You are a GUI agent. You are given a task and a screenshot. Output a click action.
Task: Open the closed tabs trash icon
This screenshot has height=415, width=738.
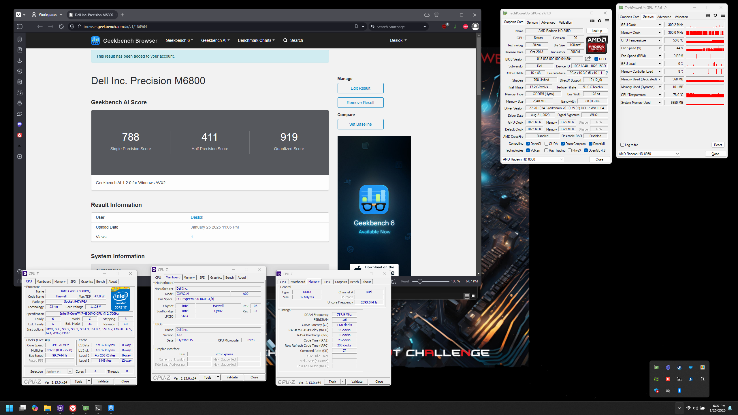pos(436,15)
